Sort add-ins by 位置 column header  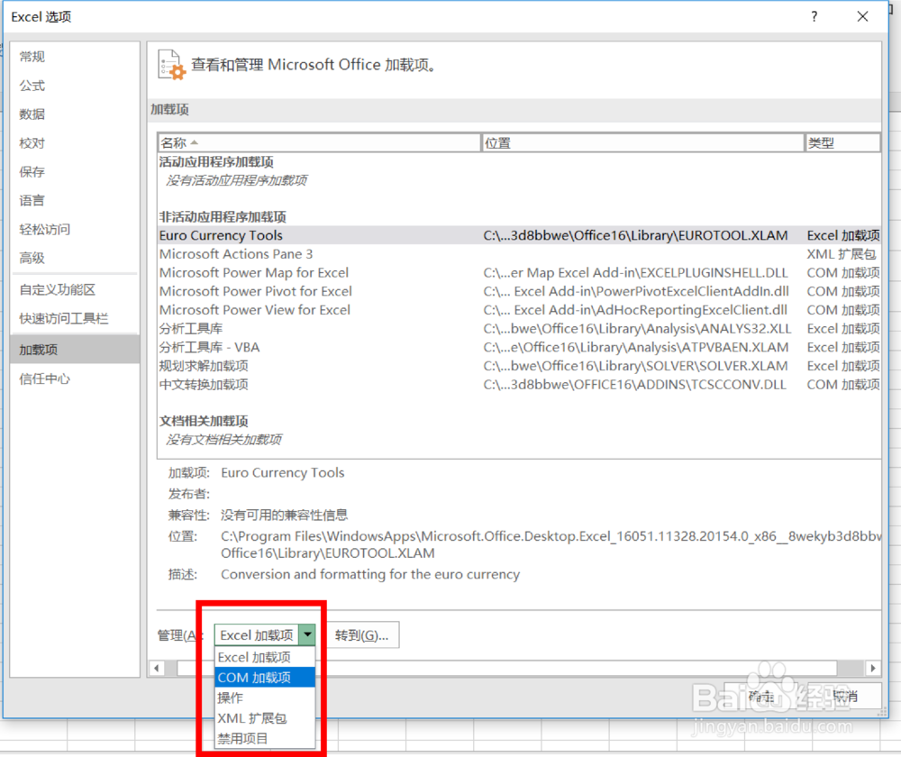(x=642, y=142)
